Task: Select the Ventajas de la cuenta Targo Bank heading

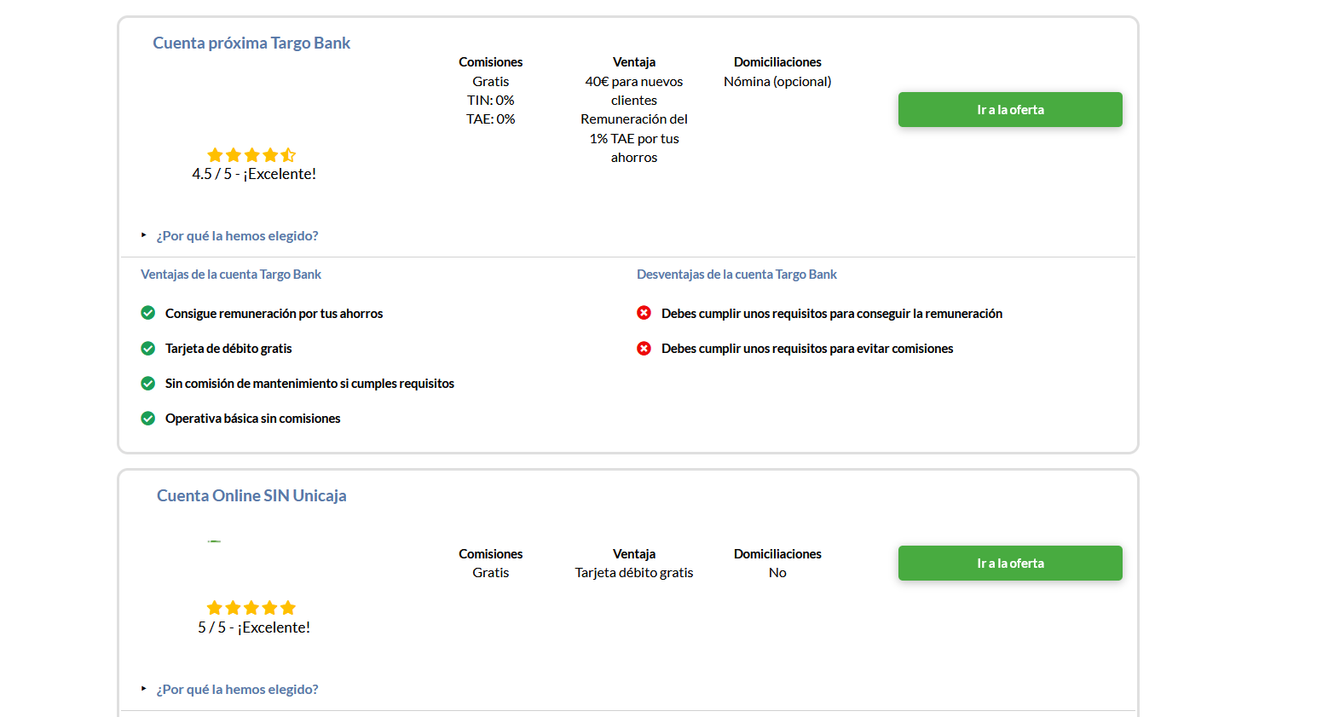Action: 231,275
